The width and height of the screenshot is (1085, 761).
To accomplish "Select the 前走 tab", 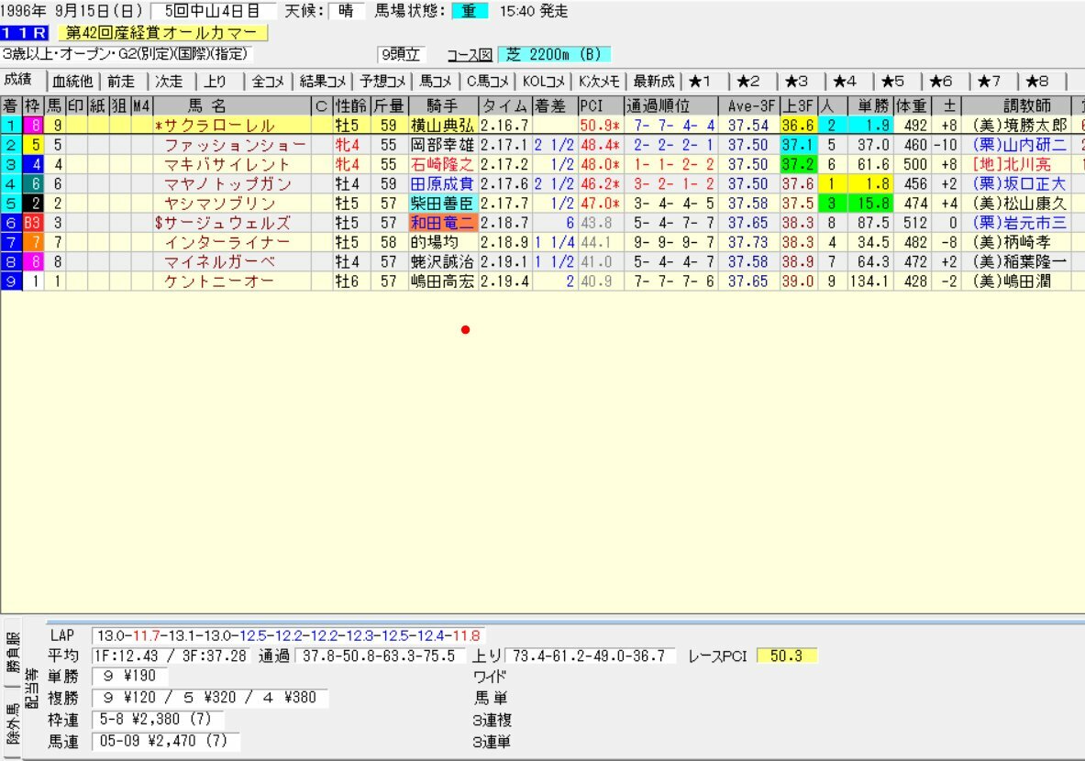I will 121,82.
